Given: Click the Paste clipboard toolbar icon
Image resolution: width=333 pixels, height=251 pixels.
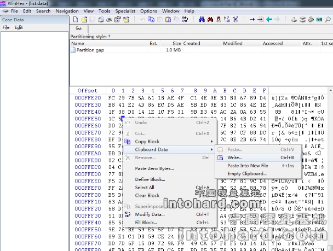Looking at the screenshot, I should (x=159, y=20).
